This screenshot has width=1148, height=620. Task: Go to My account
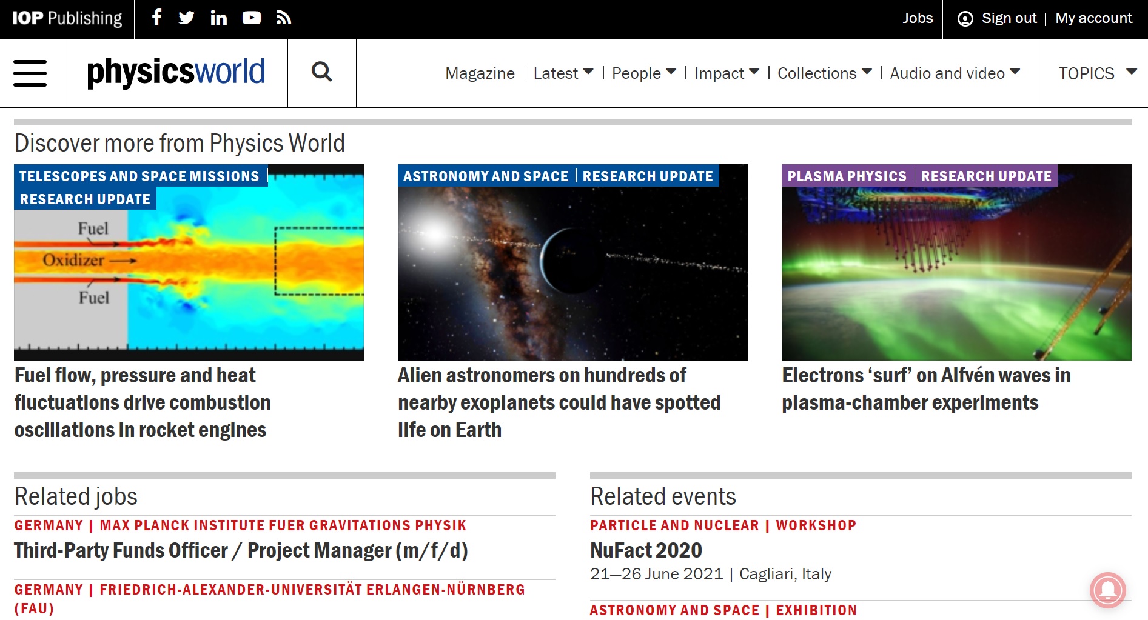pos(1093,18)
